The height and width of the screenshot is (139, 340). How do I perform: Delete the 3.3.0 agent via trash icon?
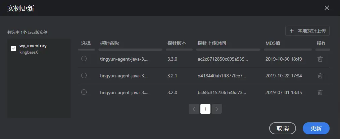pos(320,59)
